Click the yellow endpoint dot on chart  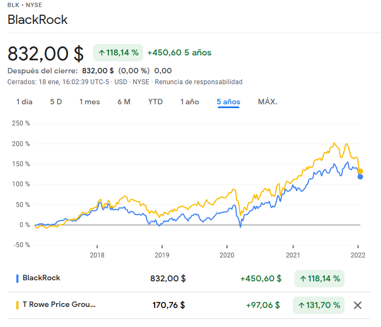click(360, 171)
